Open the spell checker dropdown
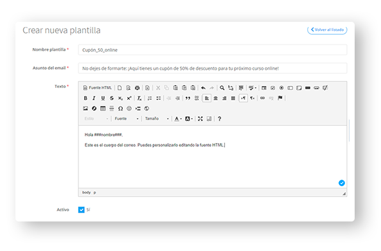This screenshot has width=381, height=251. pyautogui.click(x=253, y=88)
